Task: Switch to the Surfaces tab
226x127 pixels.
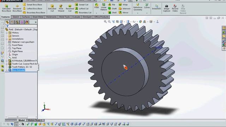Action: [x=26, y=17]
